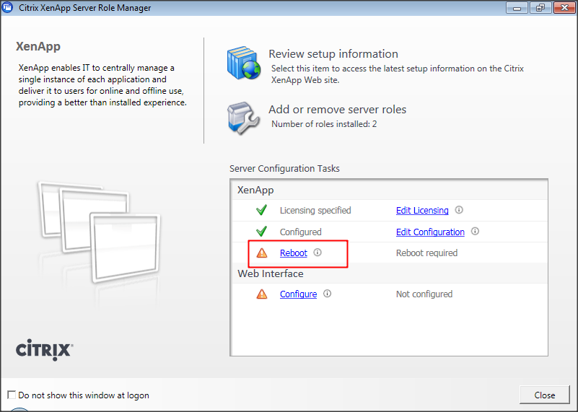578x412 pixels.
Task: Click the info icon next to Reboot
Action: pos(318,253)
